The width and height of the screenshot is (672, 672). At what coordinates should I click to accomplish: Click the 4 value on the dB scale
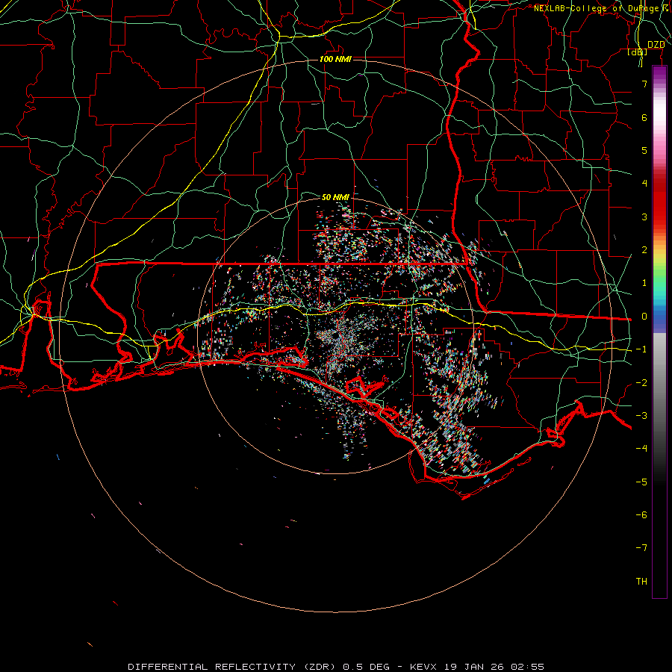[644, 184]
